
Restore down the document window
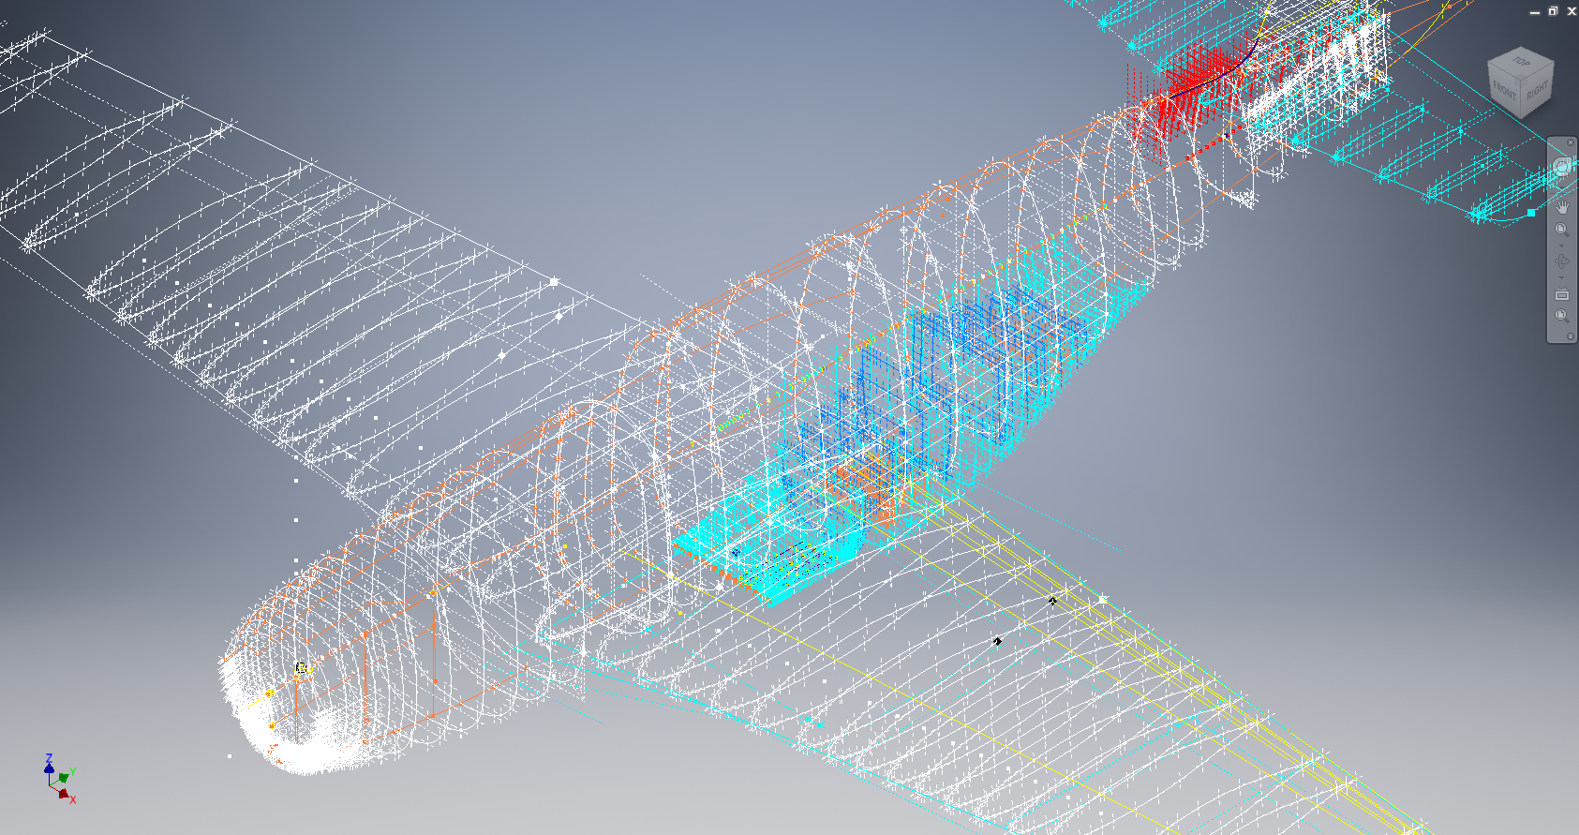pyautogui.click(x=1553, y=11)
